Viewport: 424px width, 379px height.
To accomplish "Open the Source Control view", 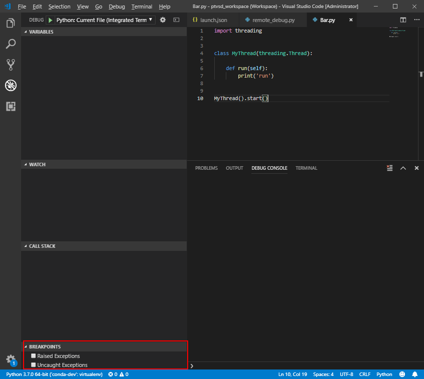I will pyautogui.click(x=11, y=64).
